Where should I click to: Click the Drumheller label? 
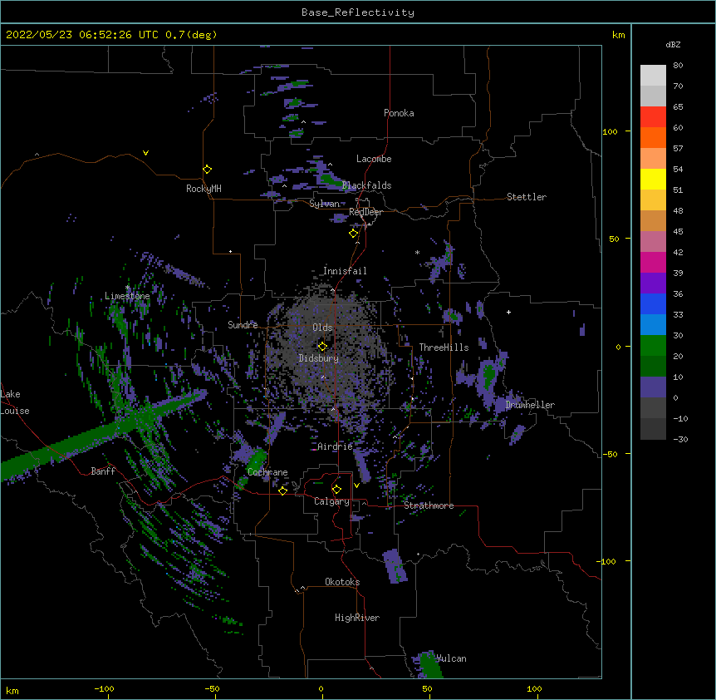(x=530, y=405)
